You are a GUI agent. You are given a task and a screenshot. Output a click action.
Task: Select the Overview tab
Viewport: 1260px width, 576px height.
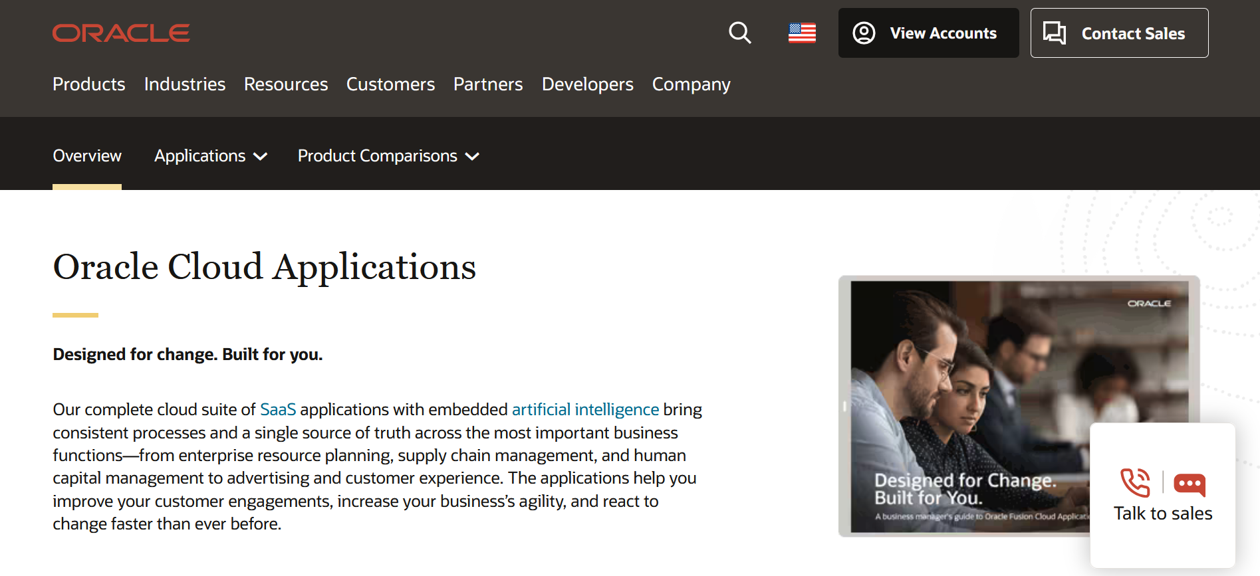click(x=87, y=156)
